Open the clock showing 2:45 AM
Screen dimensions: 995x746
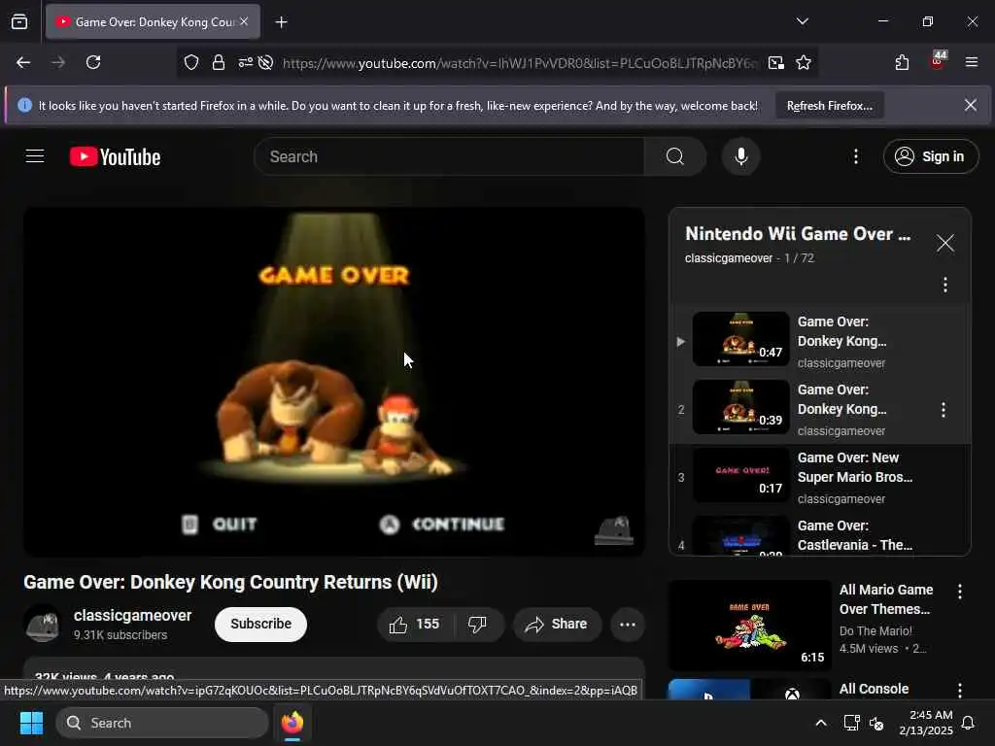pyautogui.click(x=925, y=723)
